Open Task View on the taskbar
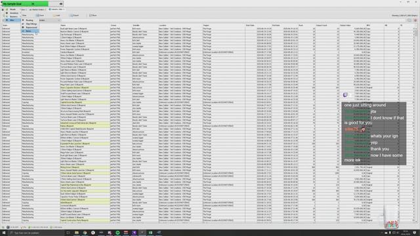Screen dimensions: 420x236 tap(68, 233)
